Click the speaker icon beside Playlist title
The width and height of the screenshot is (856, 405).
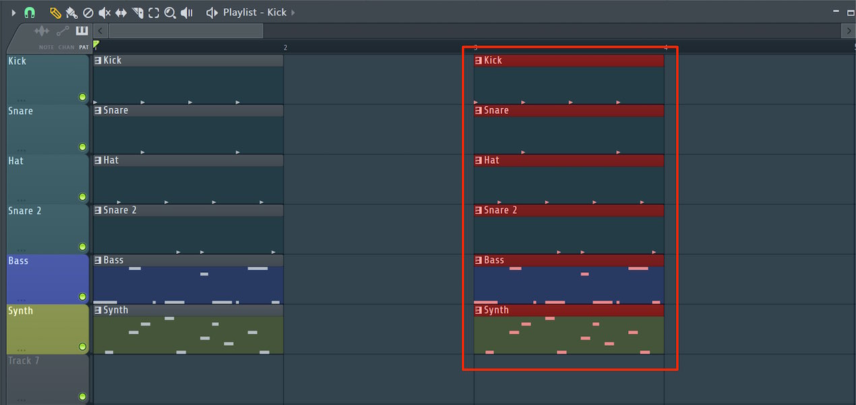coord(212,12)
